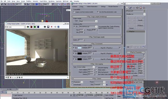Open the Preset dropdown in Render Setup
The height and width of the screenshot is (99, 168).
pyautogui.click(x=100, y=82)
